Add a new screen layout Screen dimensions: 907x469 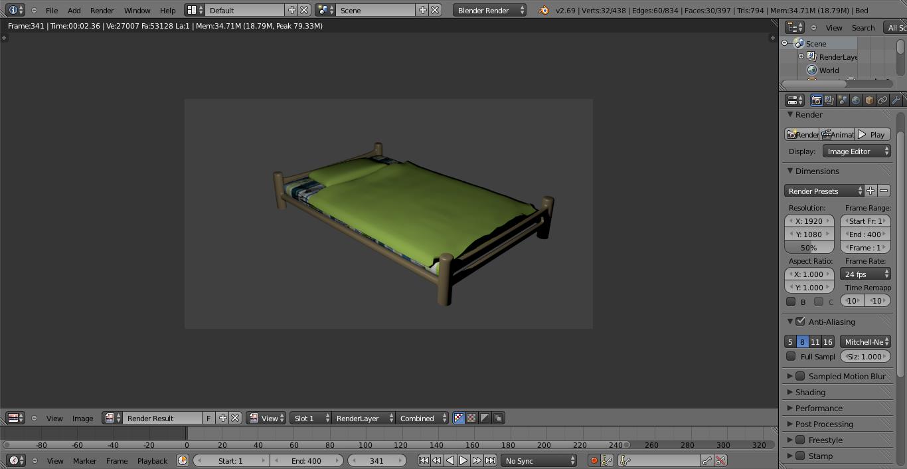291,10
